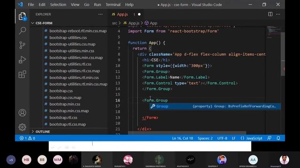The image size is (300, 168).
Task: Open the Go menu
Action: (86, 5)
